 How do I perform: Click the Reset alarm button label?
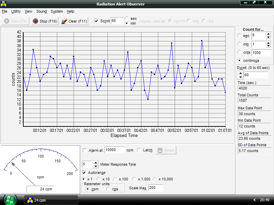[169, 150]
